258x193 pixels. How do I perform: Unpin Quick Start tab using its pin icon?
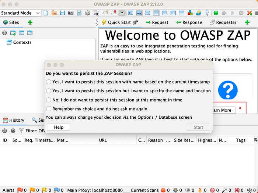[135, 22]
